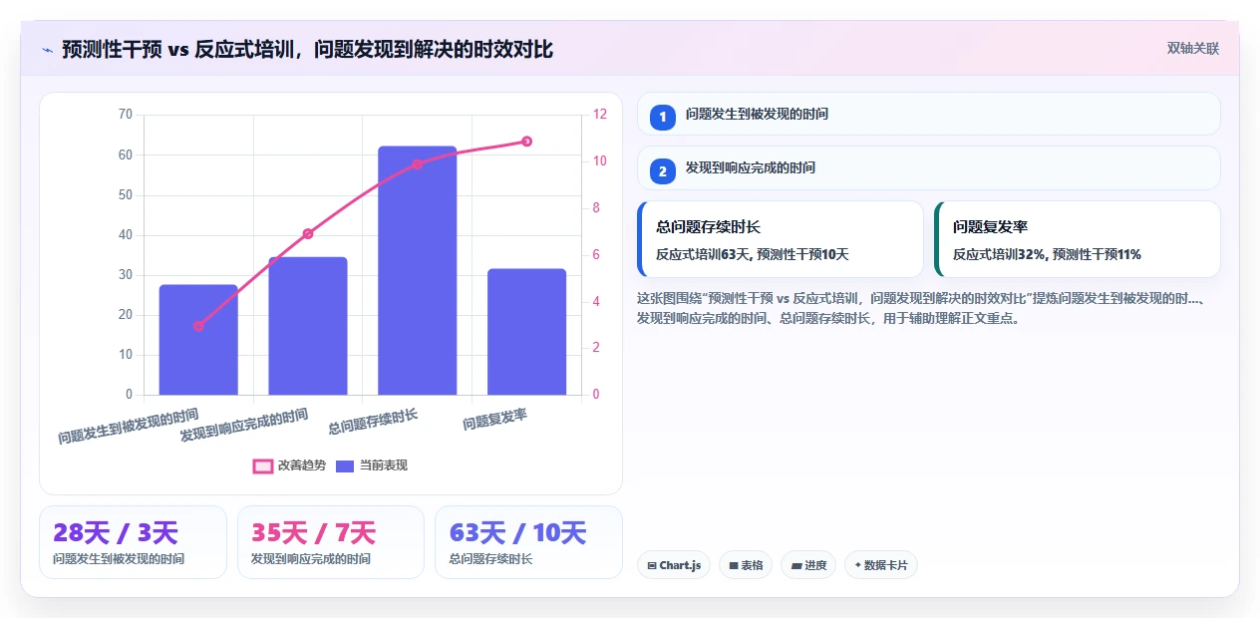
Task: Click the last trend line point at 问题复发率
Action: (x=526, y=142)
